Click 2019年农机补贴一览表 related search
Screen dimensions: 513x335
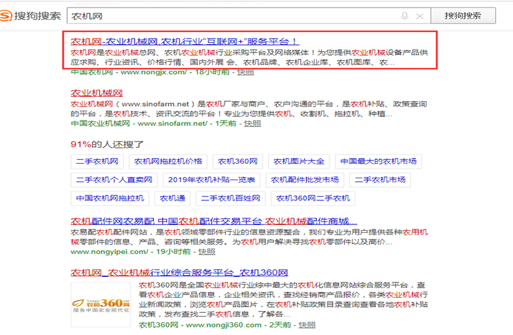click(x=212, y=180)
